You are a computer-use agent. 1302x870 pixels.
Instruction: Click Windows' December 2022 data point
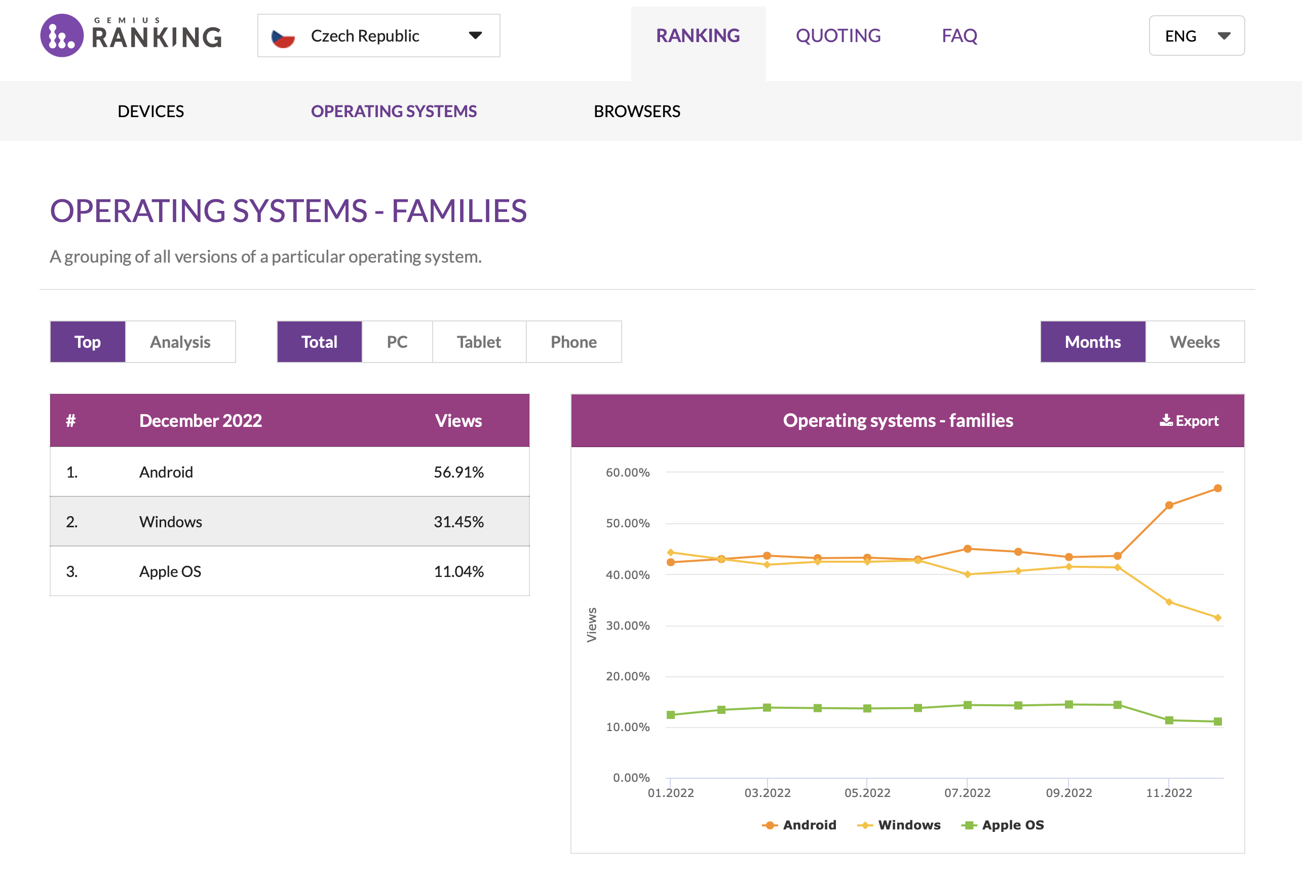pos(1218,618)
